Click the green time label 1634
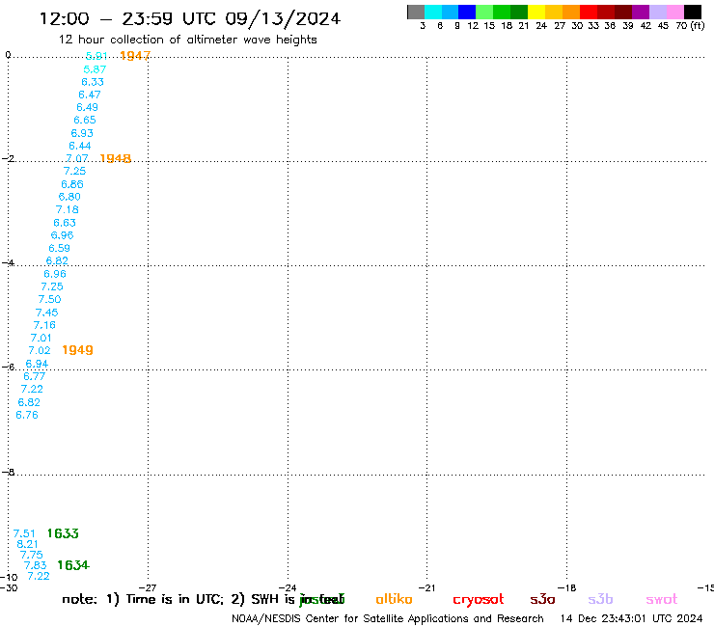 pos(73,565)
